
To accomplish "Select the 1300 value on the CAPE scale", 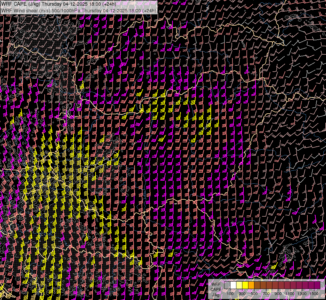I will 302,294.
